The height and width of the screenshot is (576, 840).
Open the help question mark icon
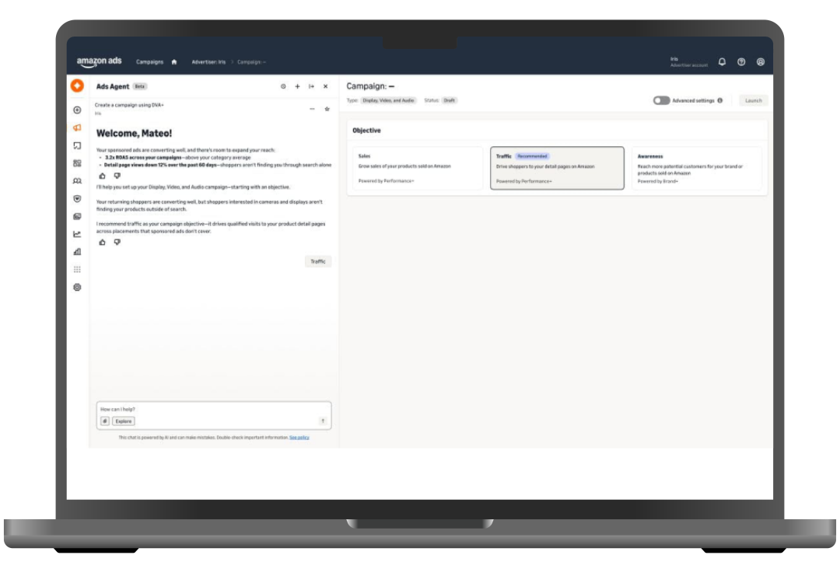tap(741, 61)
